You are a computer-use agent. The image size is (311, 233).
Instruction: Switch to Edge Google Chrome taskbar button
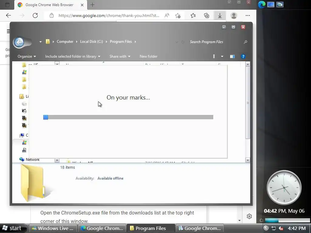tap(102, 228)
